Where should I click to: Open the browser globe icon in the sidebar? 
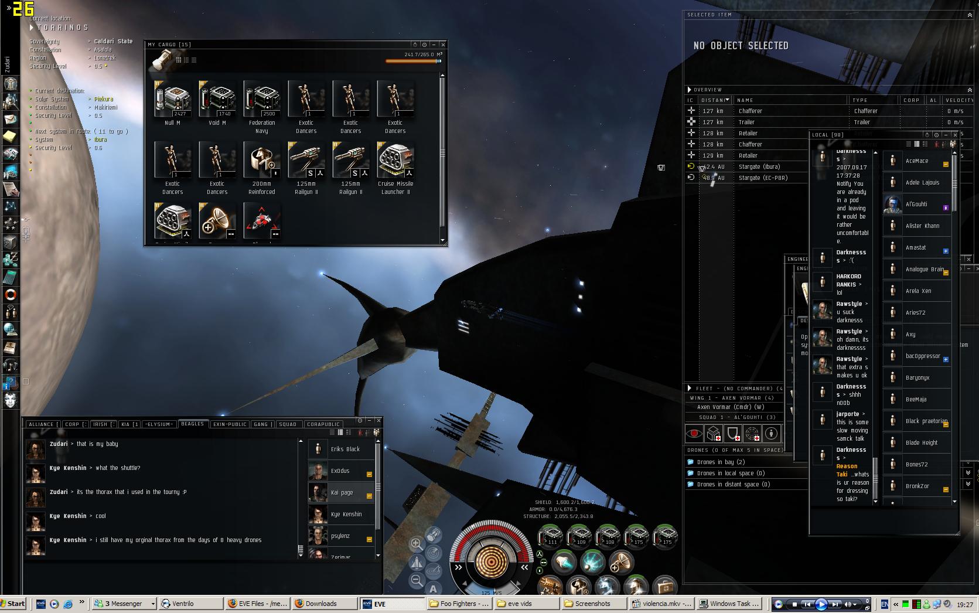tap(11, 329)
